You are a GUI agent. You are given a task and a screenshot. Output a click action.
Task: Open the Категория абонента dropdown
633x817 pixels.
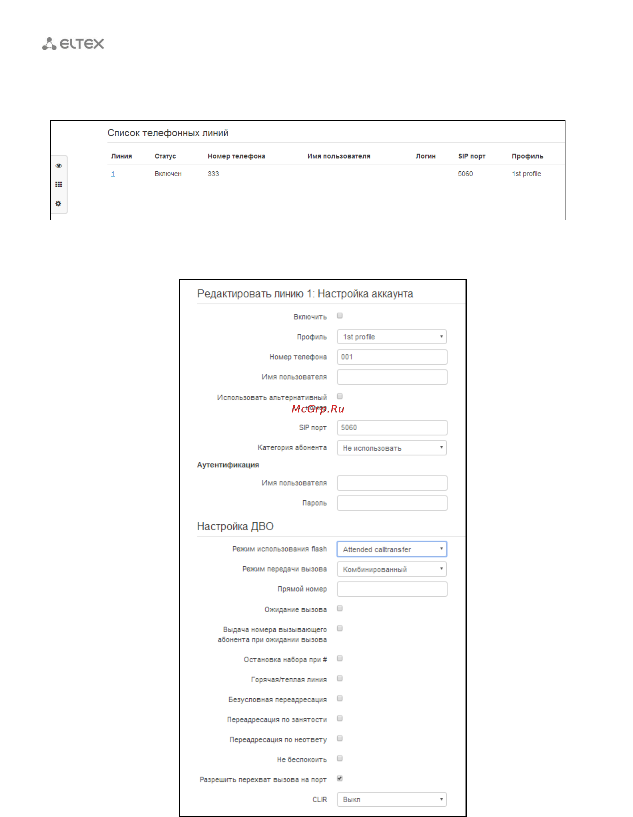(392, 448)
